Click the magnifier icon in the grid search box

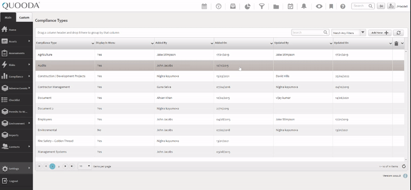(325, 32)
